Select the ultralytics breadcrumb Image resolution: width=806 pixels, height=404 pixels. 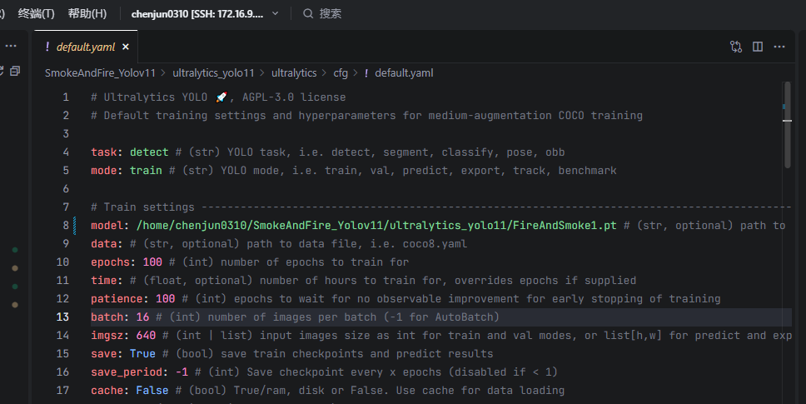point(294,73)
